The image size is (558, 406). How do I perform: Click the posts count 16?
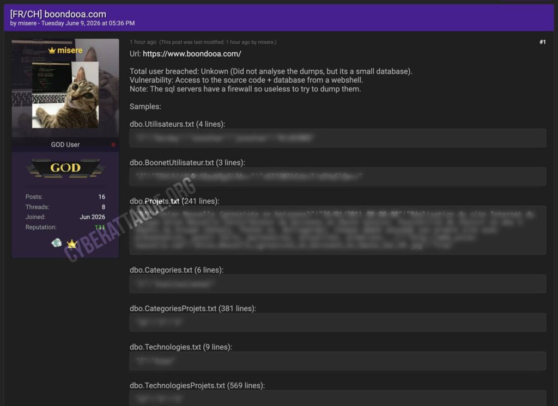[102, 196]
